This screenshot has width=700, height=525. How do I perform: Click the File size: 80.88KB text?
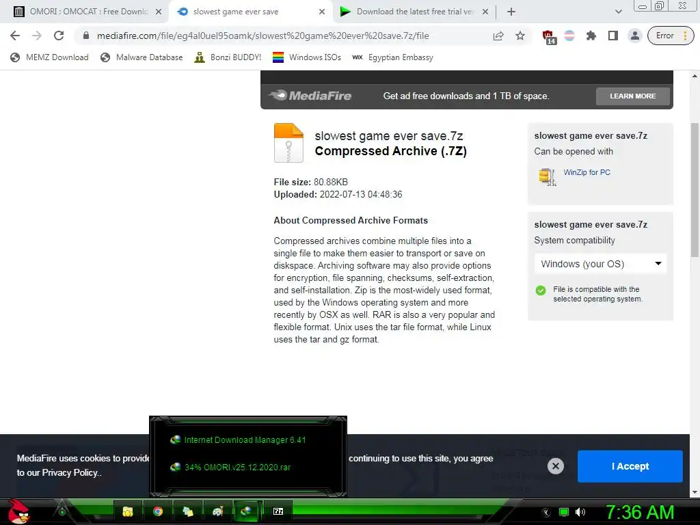(x=311, y=182)
